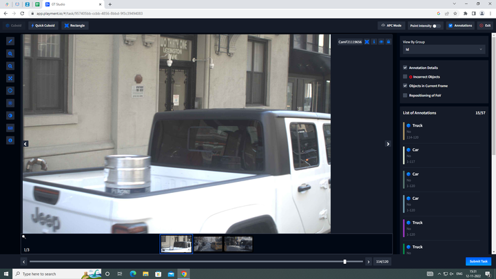Click the Exit button
This screenshot has height=279, width=496.
[485, 25]
